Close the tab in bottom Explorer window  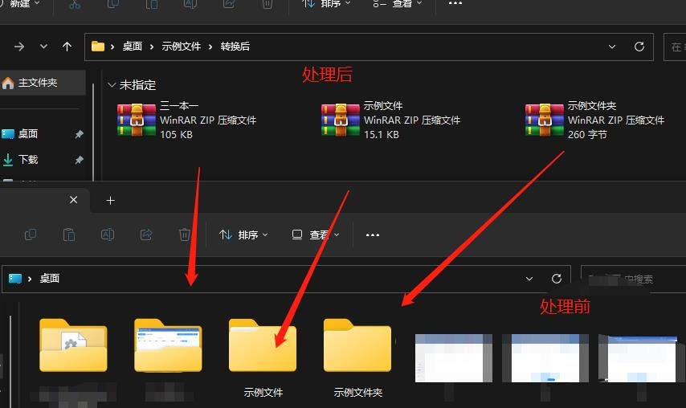[x=74, y=200]
